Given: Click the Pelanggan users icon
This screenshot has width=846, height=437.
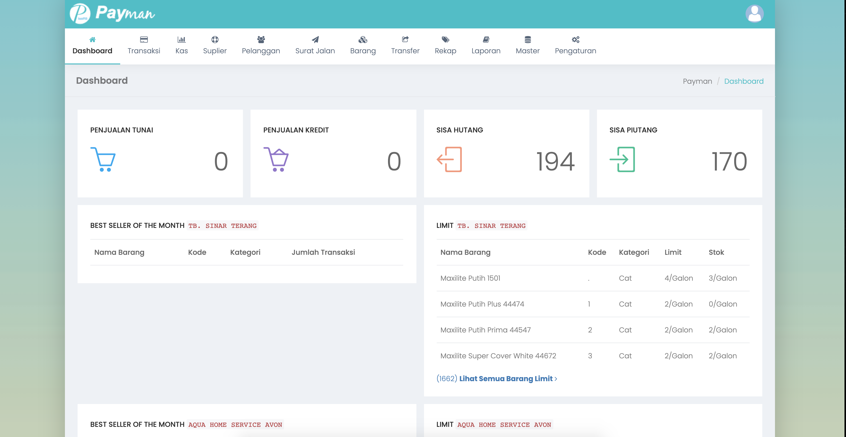Looking at the screenshot, I should pyautogui.click(x=261, y=40).
